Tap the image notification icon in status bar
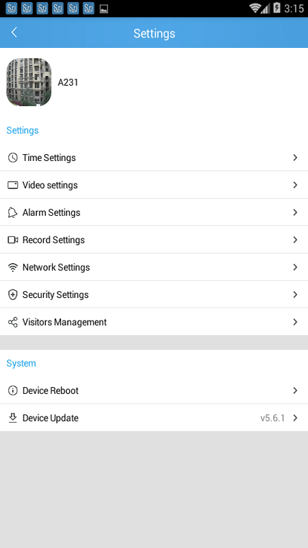The width and height of the screenshot is (308, 548). coord(104,9)
